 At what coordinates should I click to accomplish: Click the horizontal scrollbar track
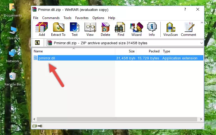pyautogui.click(x=117, y=119)
